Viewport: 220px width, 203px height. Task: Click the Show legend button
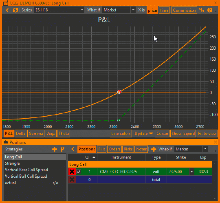(x=183, y=133)
